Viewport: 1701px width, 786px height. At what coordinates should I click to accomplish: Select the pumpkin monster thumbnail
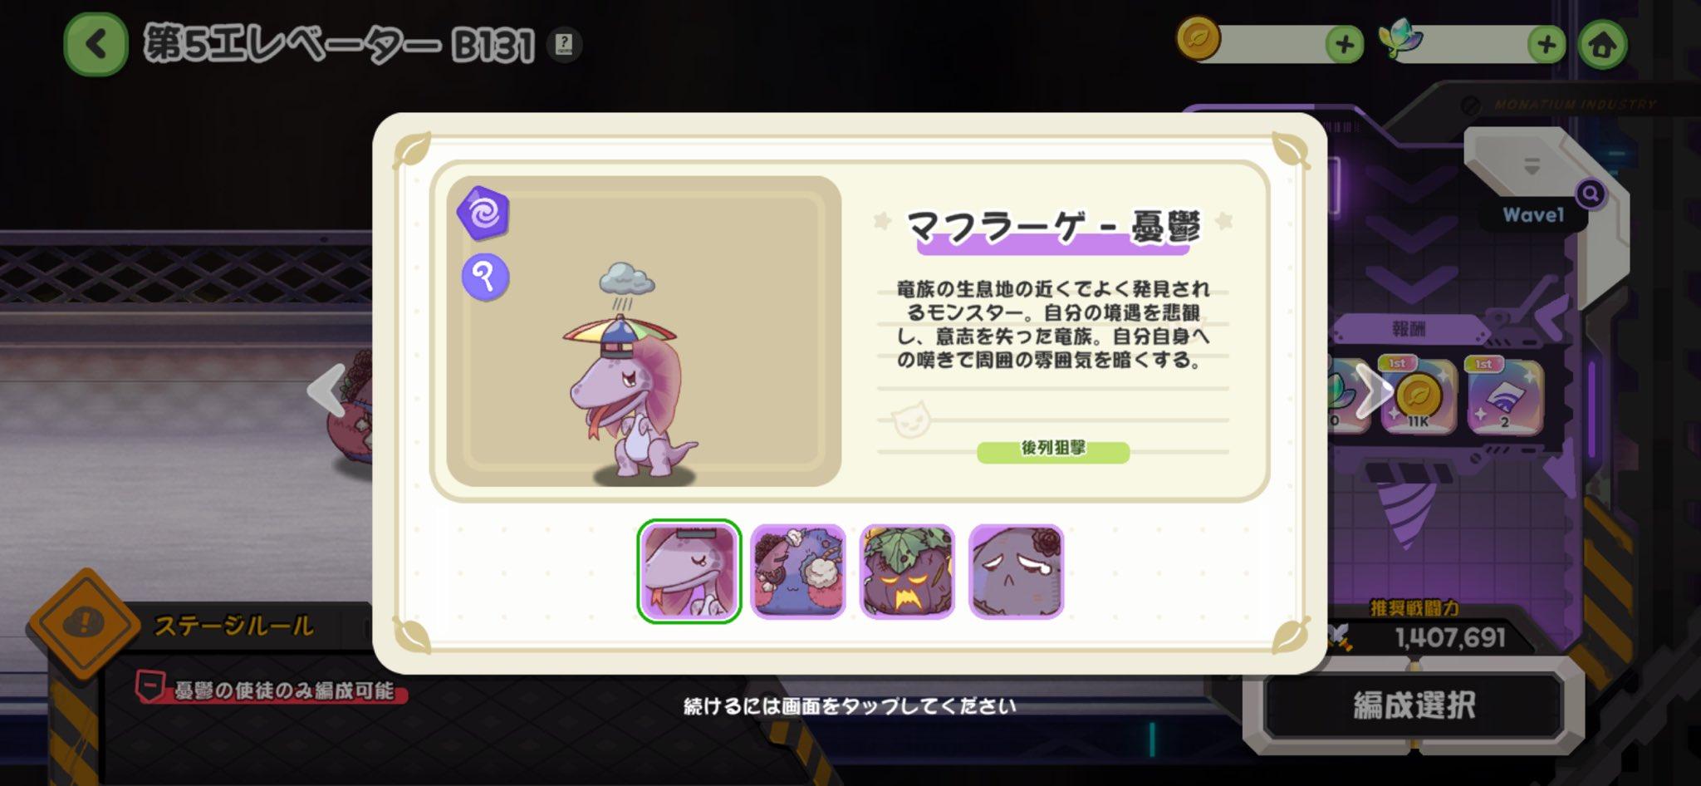coord(907,572)
